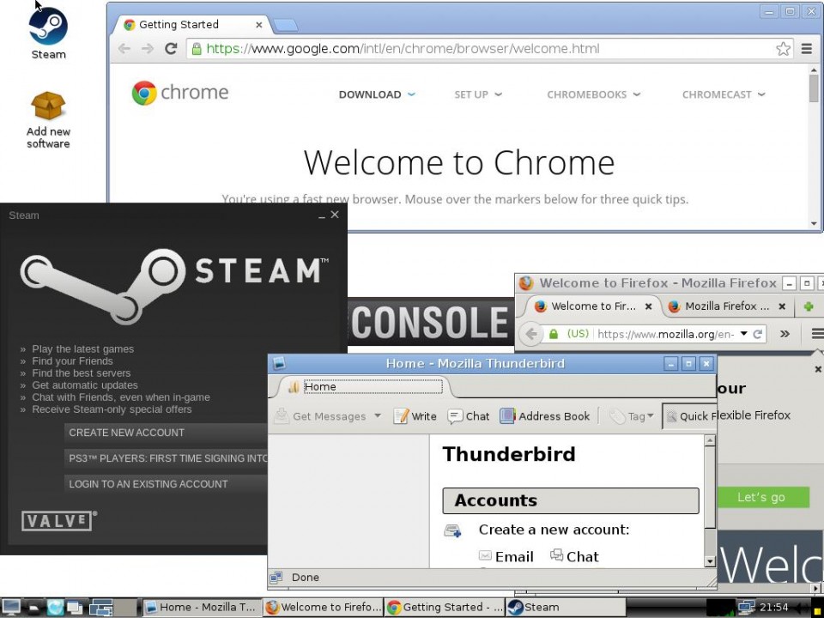Click Chrome's forward arrow button
The width and height of the screenshot is (824, 618).
148,49
